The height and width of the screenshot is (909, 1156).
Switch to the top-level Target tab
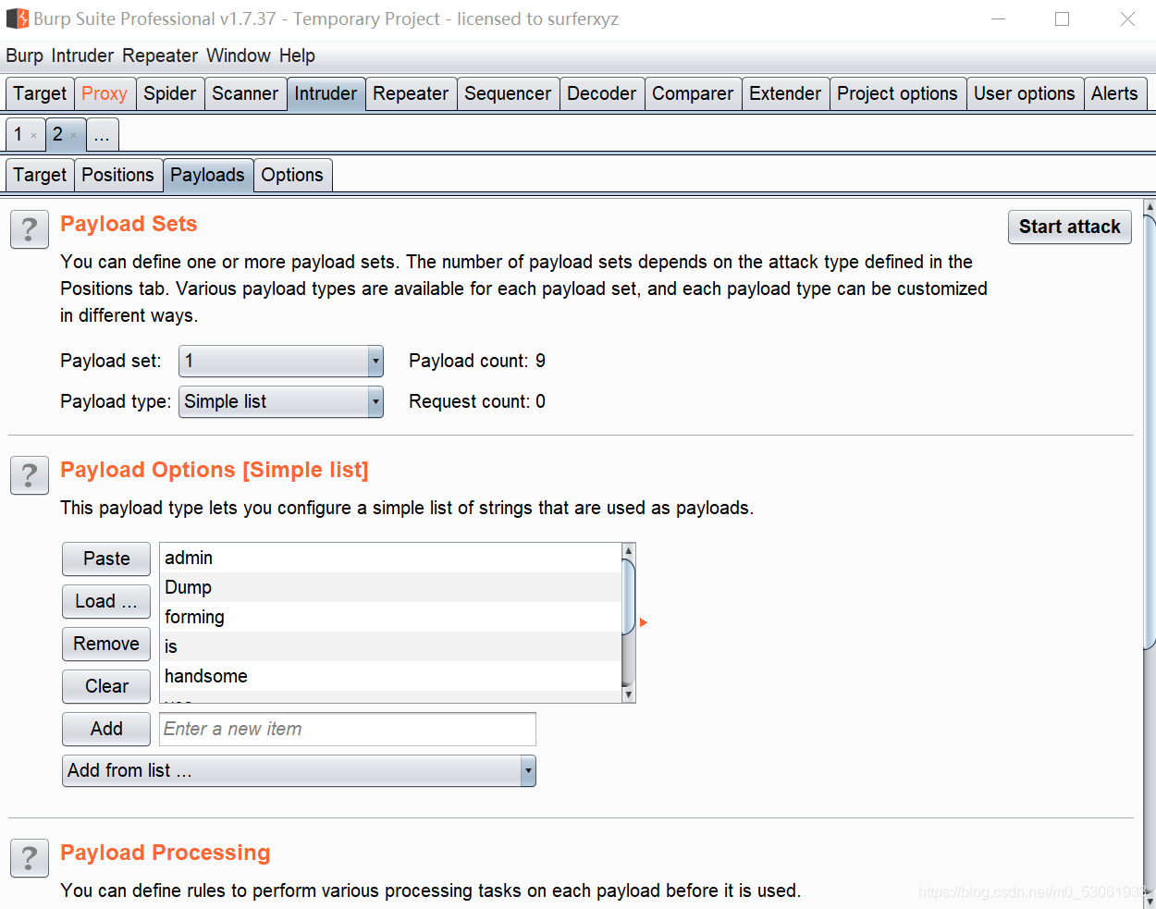pos(40,93)
